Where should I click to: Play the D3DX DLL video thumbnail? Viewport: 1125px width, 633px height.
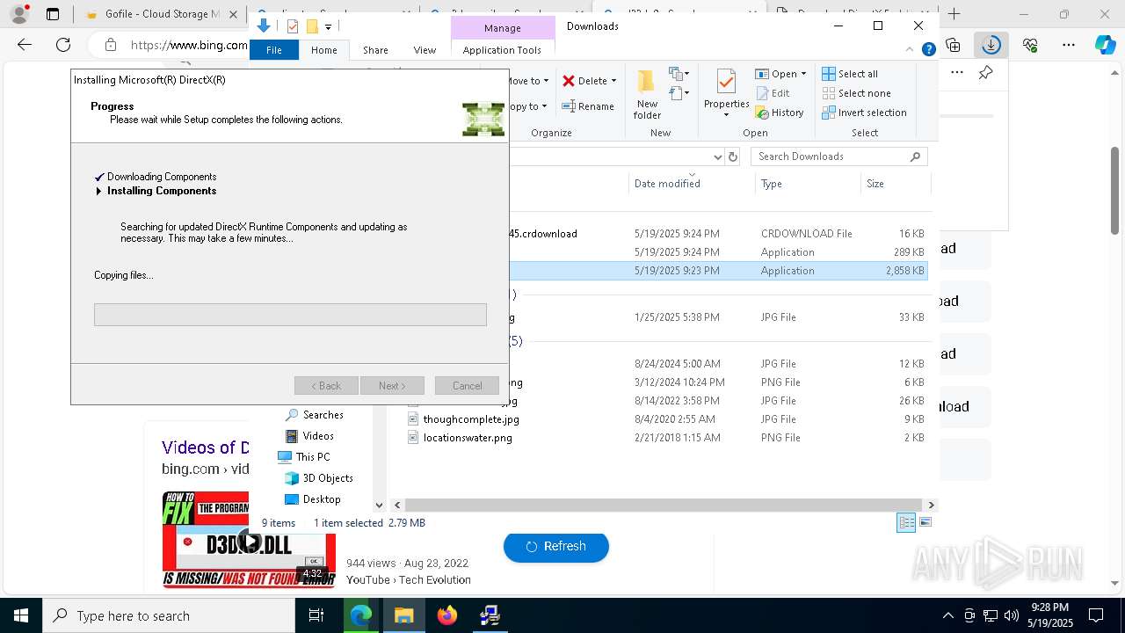[250, 542]
